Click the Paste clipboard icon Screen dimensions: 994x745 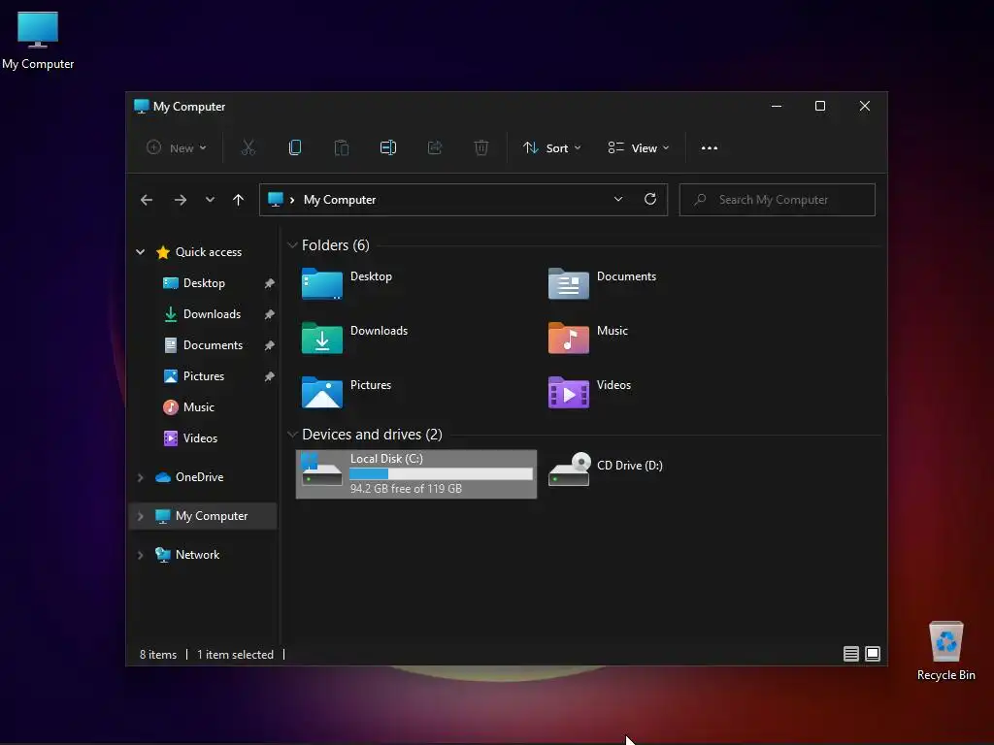point(341,147)
